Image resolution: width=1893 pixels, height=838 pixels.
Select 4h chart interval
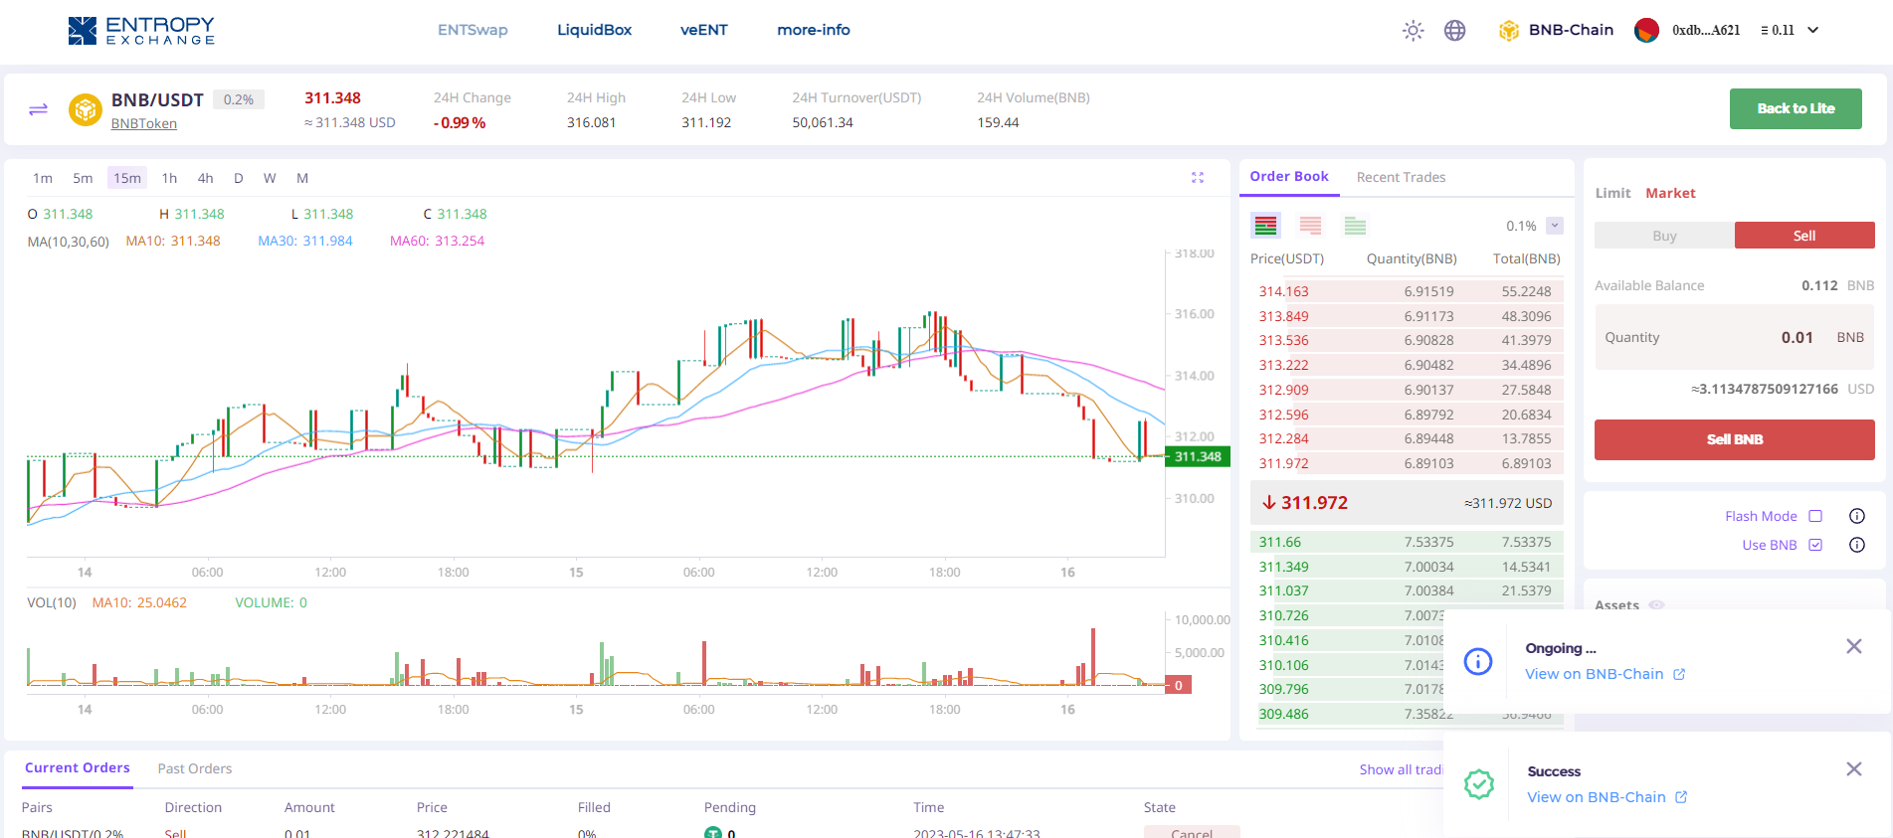pyautogui.click(x=206, y=178)
